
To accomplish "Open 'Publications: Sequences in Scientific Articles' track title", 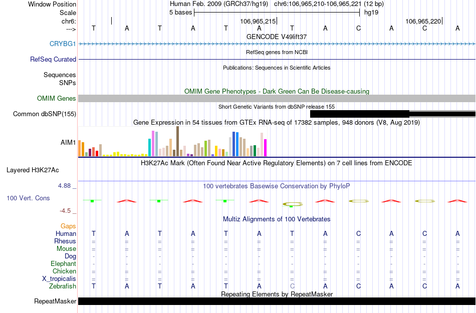I will [277, 68].
